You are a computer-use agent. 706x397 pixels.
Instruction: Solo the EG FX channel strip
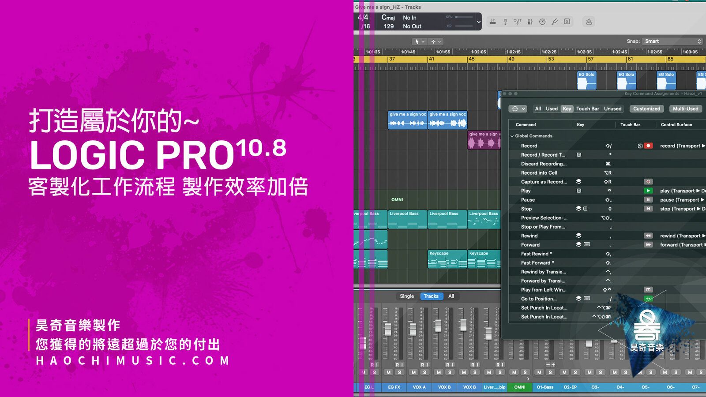[400, 372]
